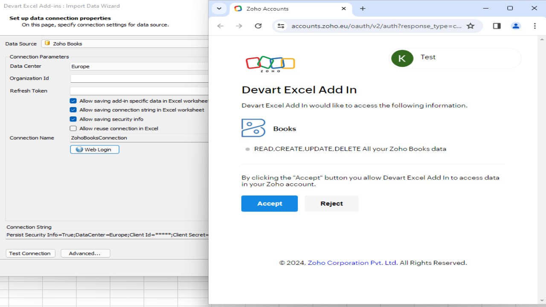The image size is (546, 307).
Task: Click the Connection Parameters group label
Action: coord(39,57)
